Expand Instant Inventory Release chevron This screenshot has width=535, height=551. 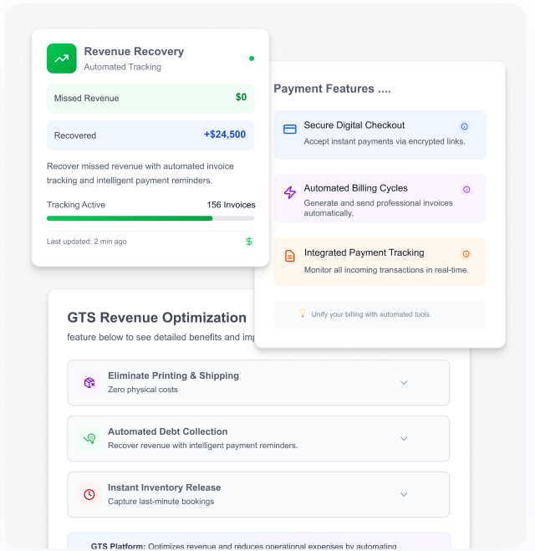[404, 494]
